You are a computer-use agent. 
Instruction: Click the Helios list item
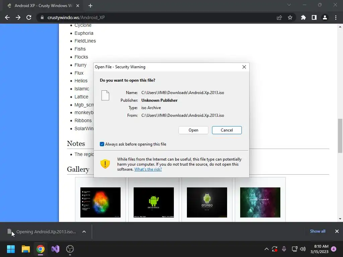tap(81, 81)
